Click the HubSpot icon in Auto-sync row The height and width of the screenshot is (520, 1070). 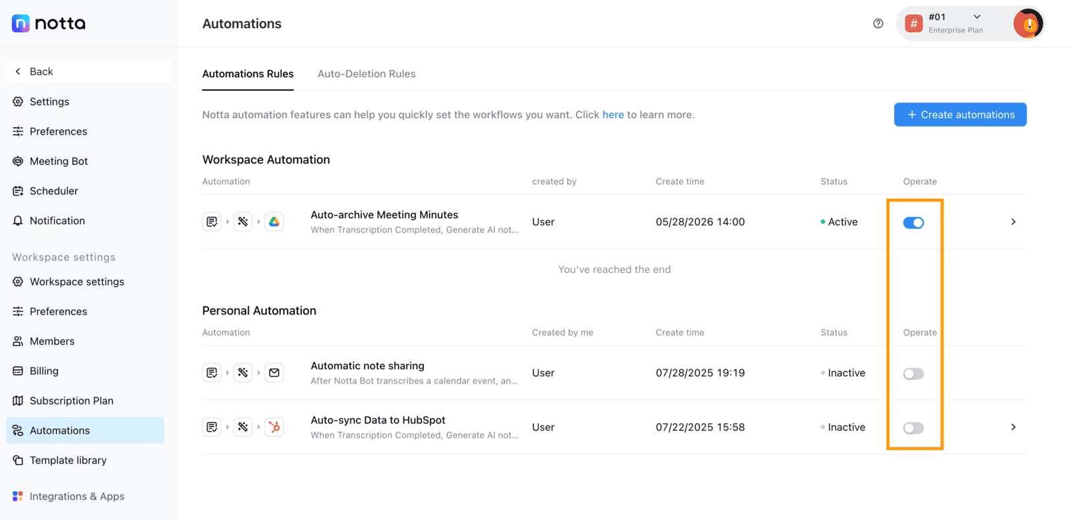(274, 427)
